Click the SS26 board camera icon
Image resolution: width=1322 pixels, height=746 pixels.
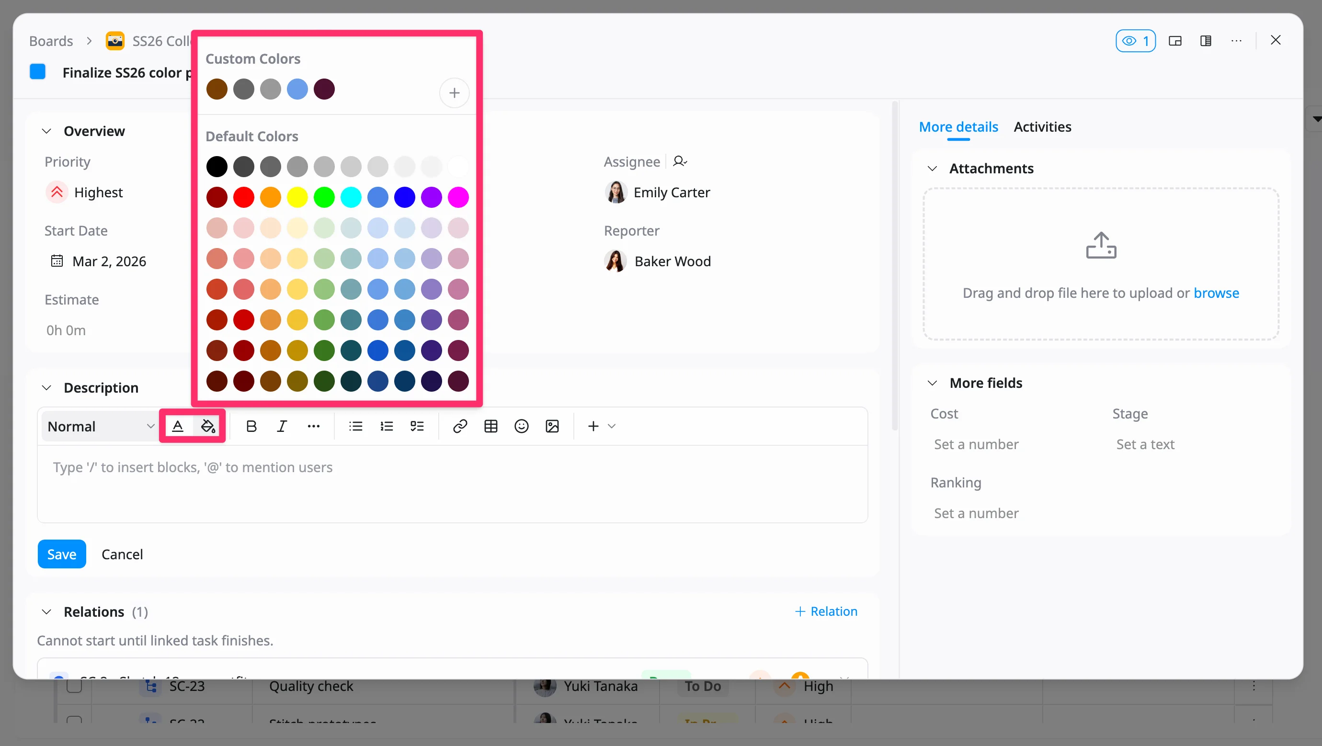tap(115, 41)
